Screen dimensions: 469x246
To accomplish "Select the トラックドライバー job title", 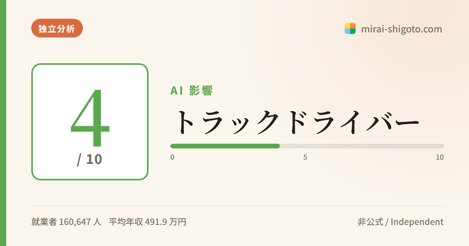I will (x=295, y=122).
